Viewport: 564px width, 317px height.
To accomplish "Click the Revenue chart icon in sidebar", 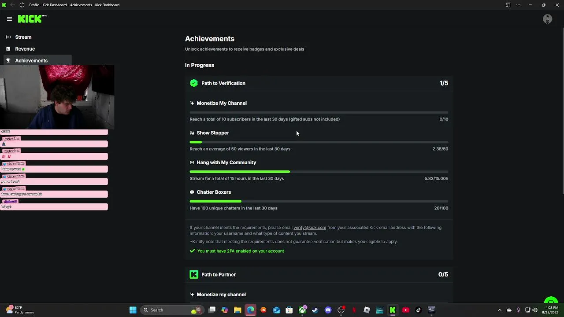I will pos(8,49).
